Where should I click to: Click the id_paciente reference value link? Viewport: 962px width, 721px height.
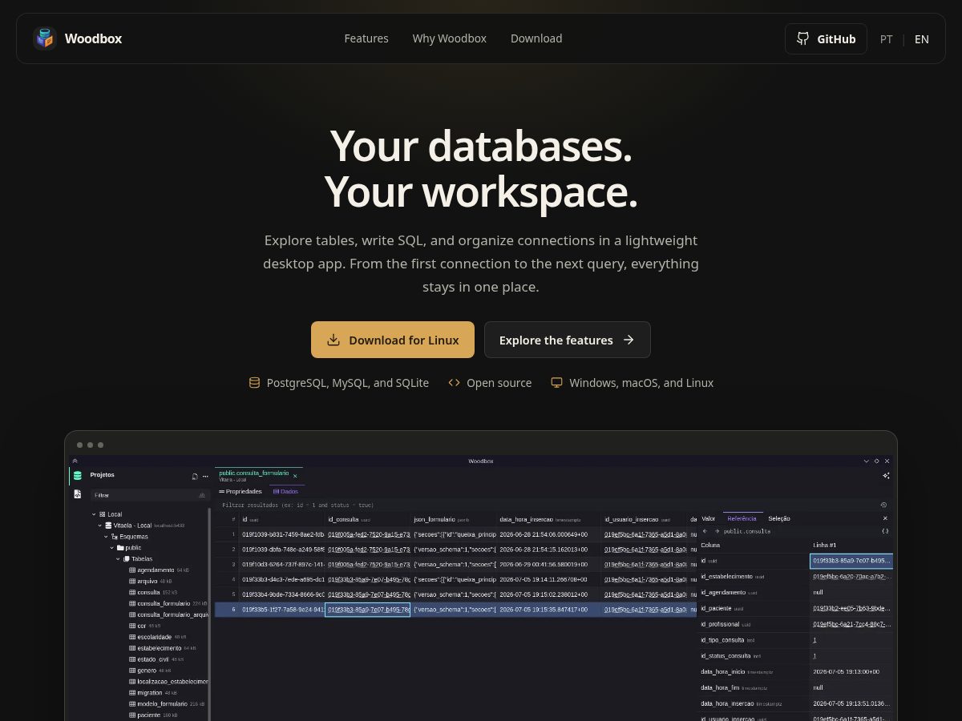click(x=850, y=608)
